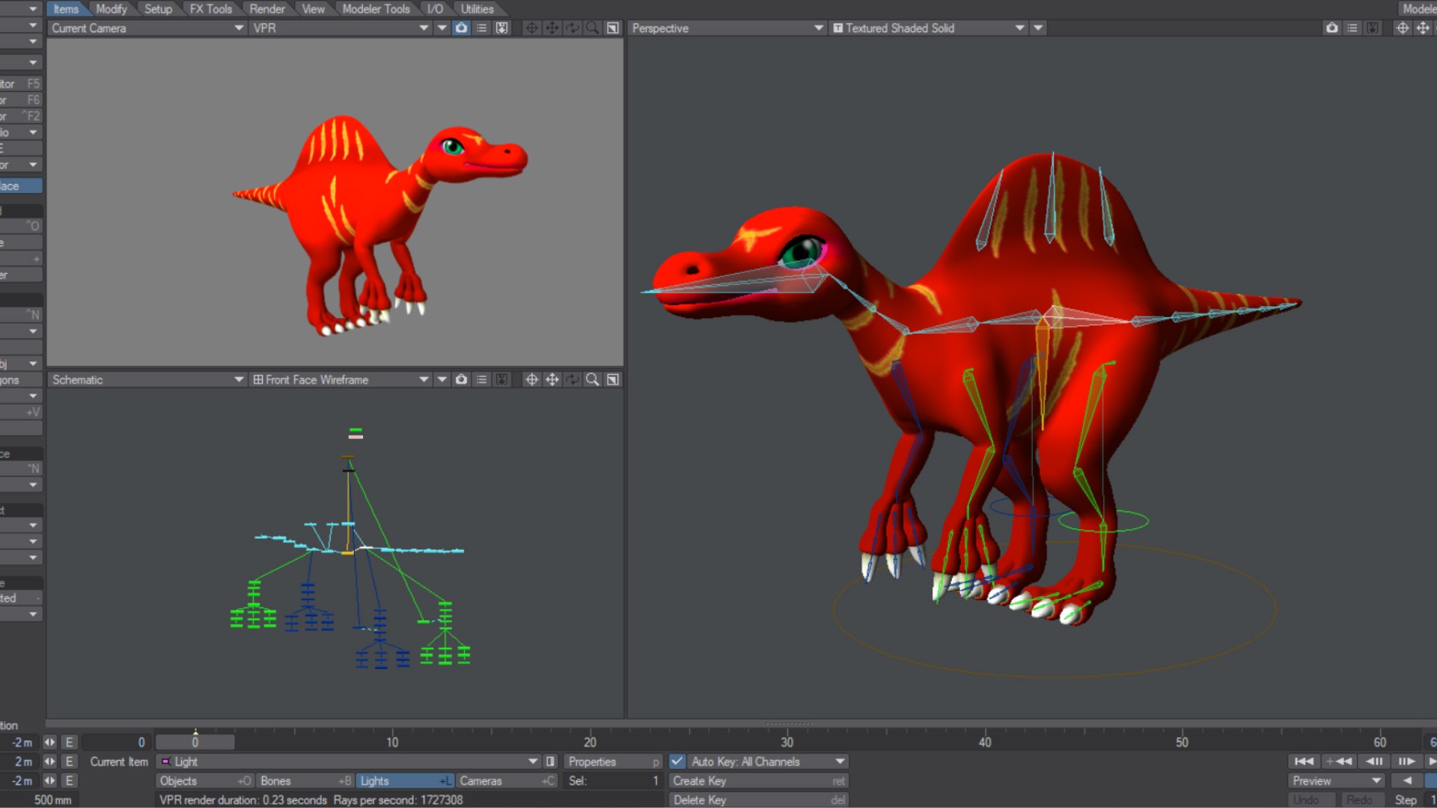The width and height of the screenshot is (1437, 808).
Task: Click play reverse arrow button
Action: (x=1407, y=780)
